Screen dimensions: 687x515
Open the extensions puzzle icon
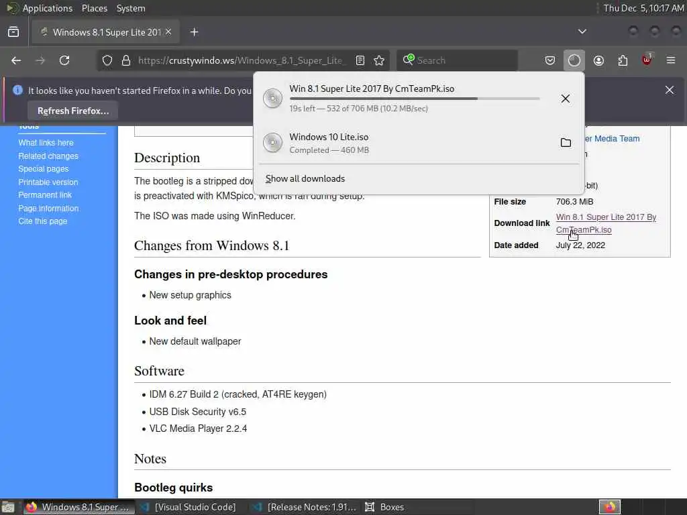pyautogui.click(x=623, y=60)
